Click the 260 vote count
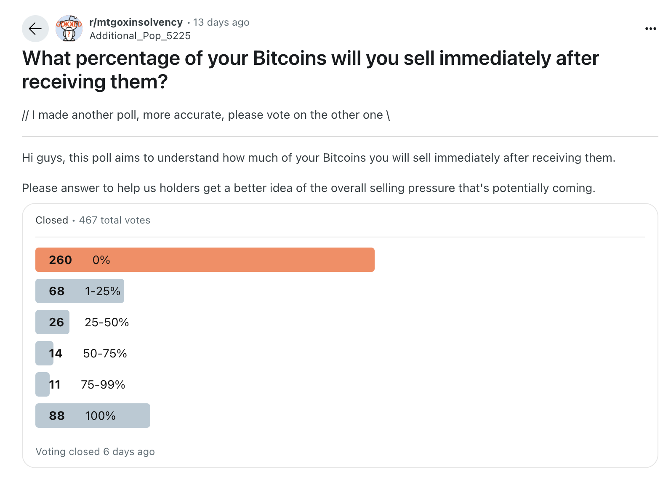 pos(60,260)
